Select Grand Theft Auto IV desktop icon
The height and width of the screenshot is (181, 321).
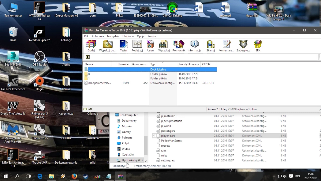[13, 108]
